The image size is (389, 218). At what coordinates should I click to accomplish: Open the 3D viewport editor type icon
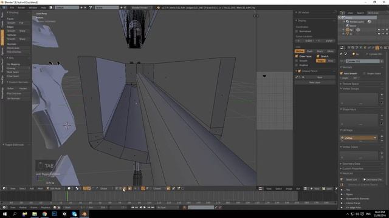click(x=4, y=188)
